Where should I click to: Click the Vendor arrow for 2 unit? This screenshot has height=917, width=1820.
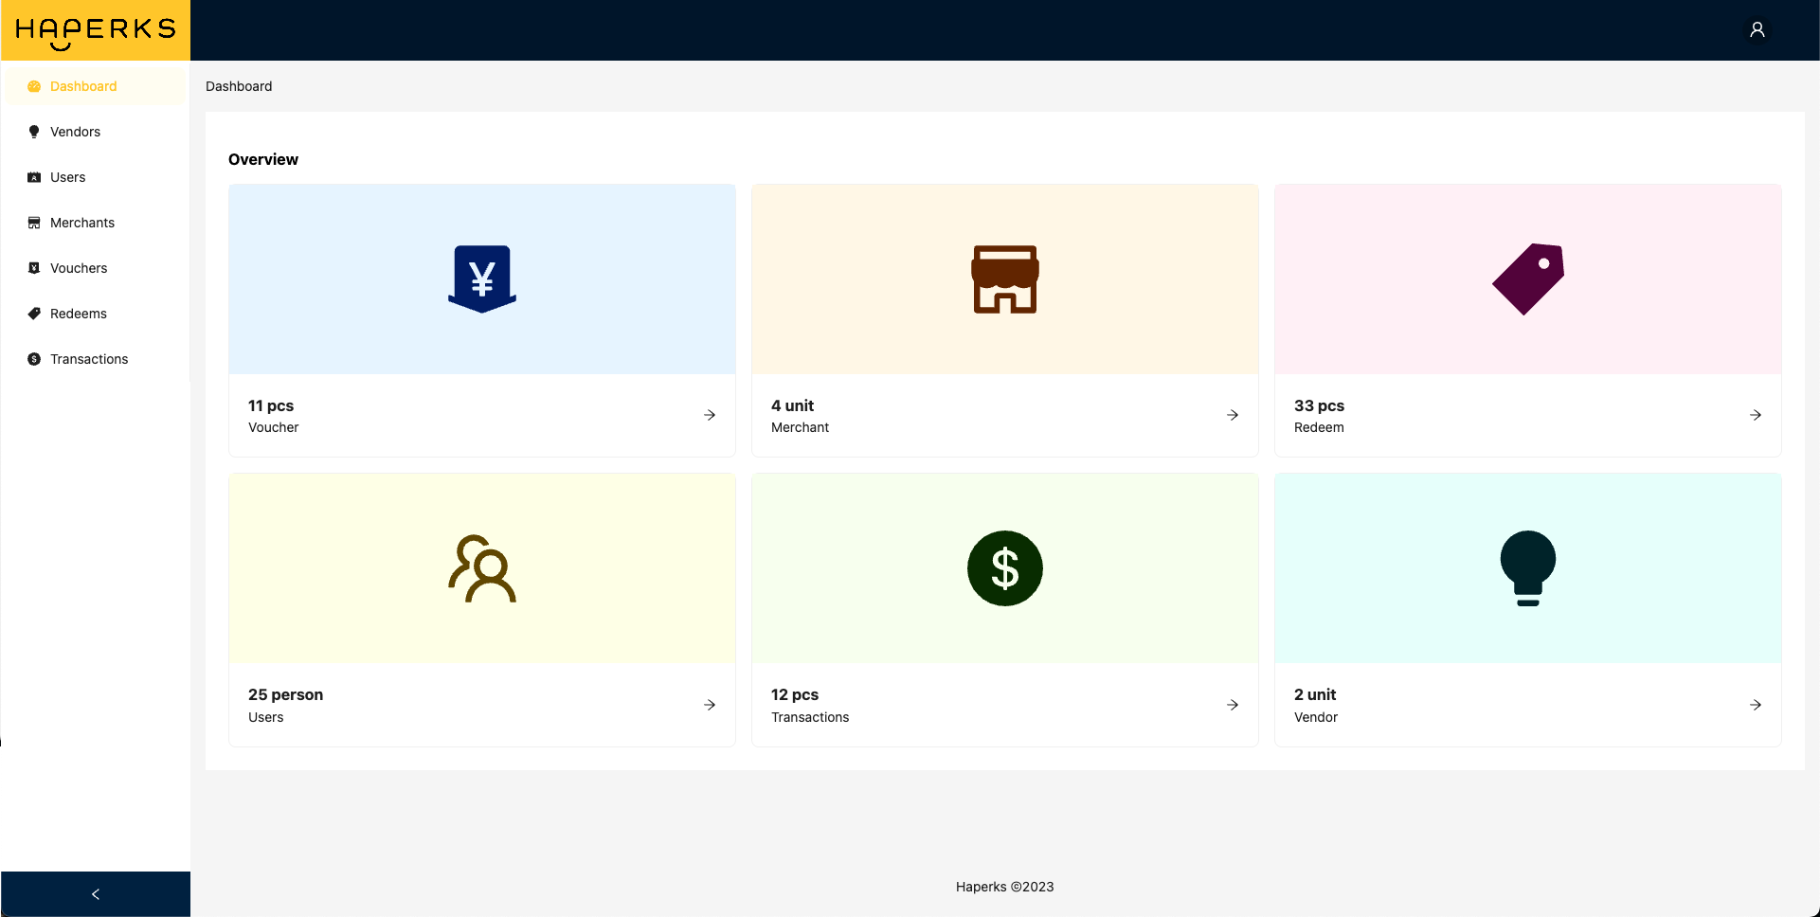tap(1756, 705)
